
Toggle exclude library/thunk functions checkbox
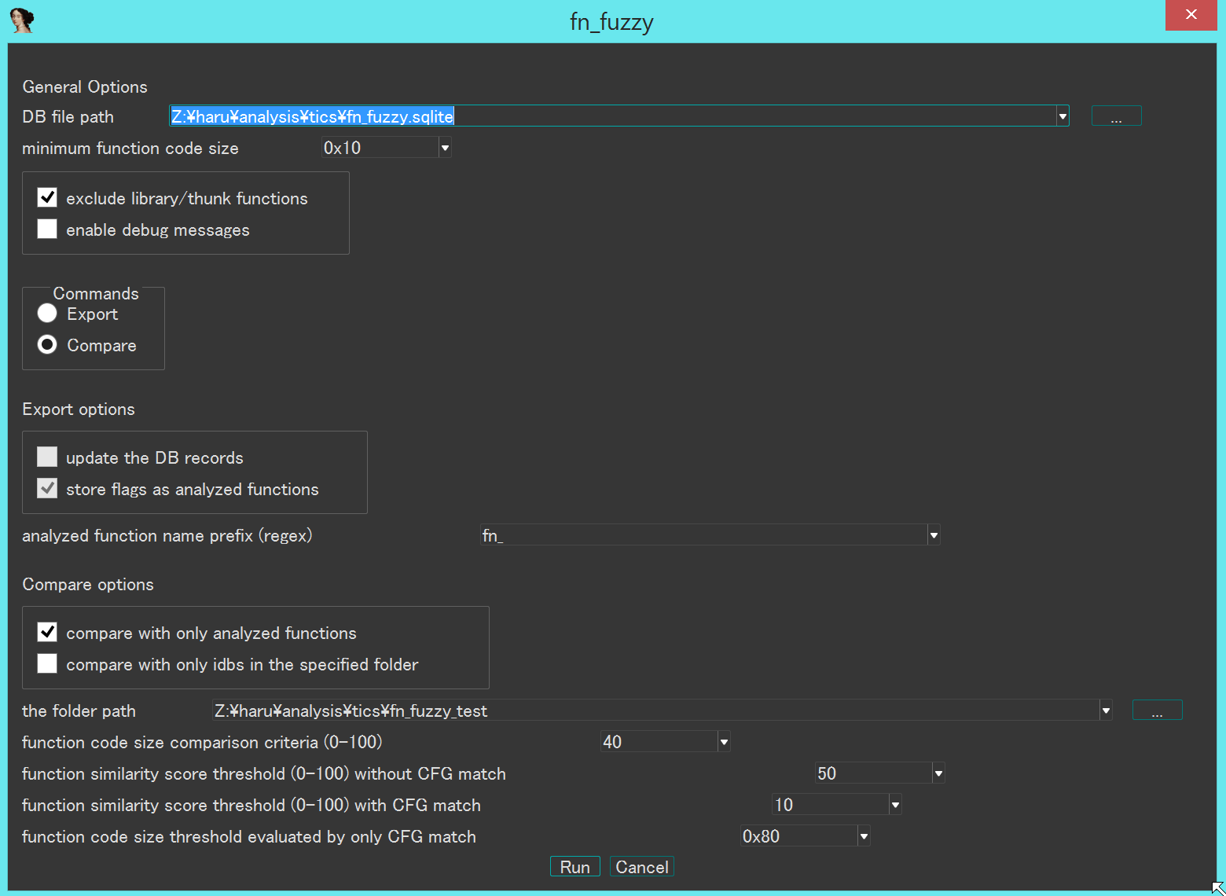(48, 197)
